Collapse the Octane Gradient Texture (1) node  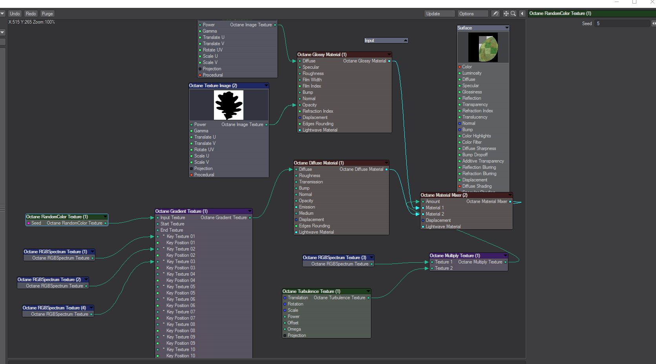click(250, 211)
